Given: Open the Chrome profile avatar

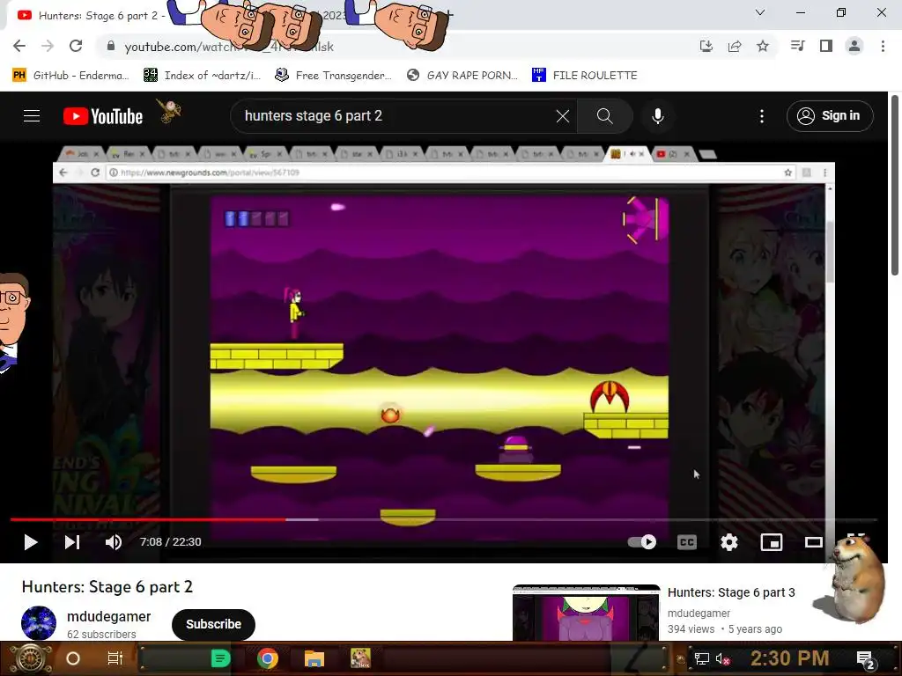Looking at the screenshot, I should [x=854, y=46].
